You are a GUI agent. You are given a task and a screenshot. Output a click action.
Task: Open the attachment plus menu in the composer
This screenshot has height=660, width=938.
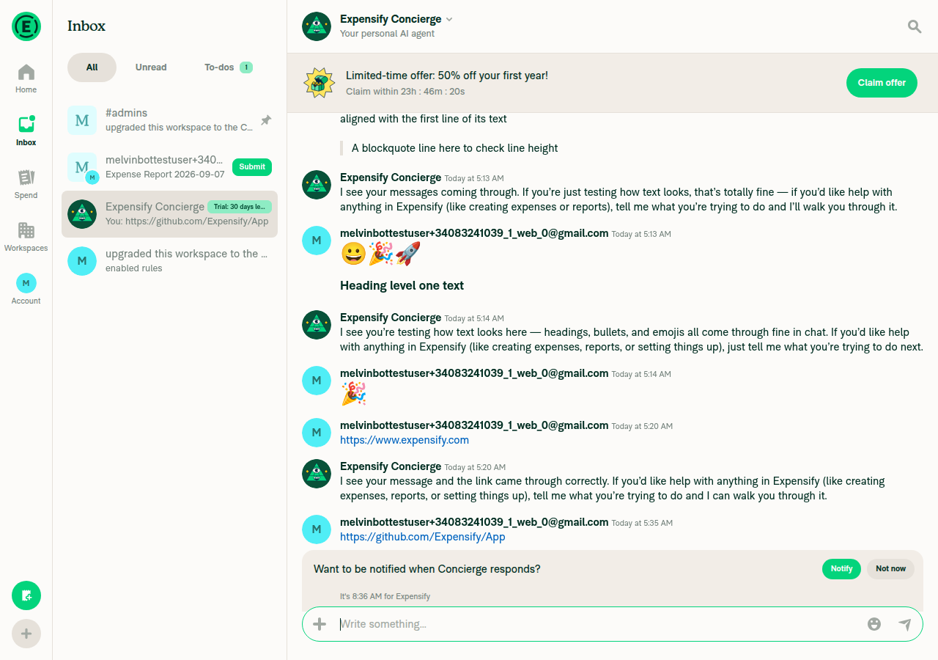[x=320, y=624]
